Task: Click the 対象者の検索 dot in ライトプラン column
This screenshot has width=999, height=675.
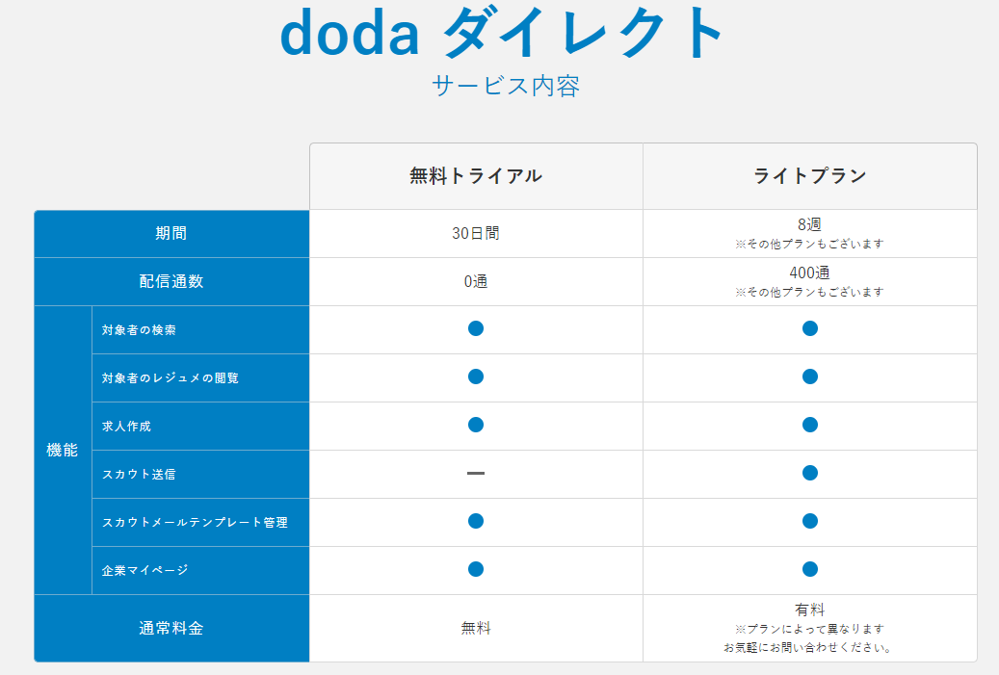Action: [810, 328]
